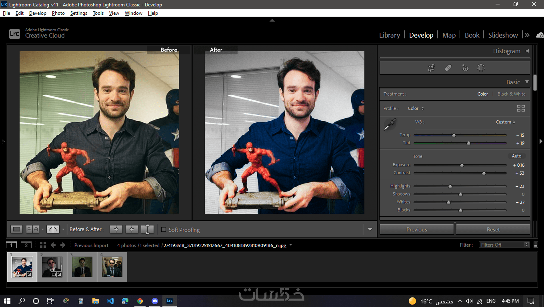
Task: Select filmstrip thumbnail number 4
Action: (112, 267)
